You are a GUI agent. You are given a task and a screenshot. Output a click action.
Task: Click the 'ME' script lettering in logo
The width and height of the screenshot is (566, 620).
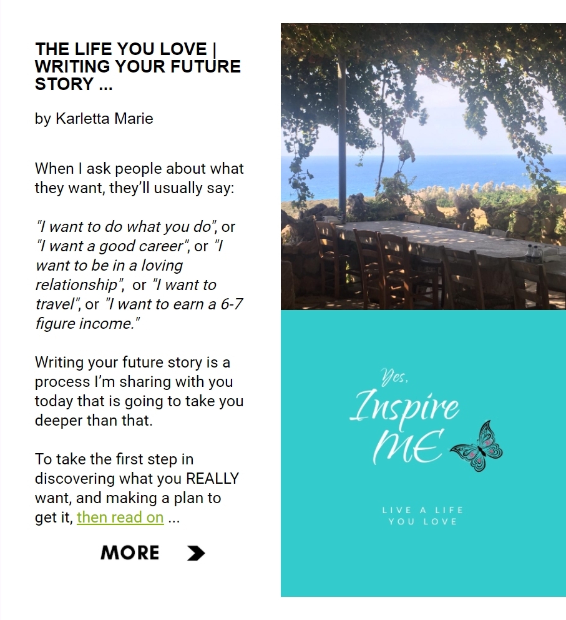click(407, 447)
